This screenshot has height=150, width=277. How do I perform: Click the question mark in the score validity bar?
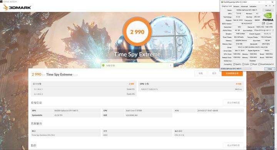pos(171,65)
